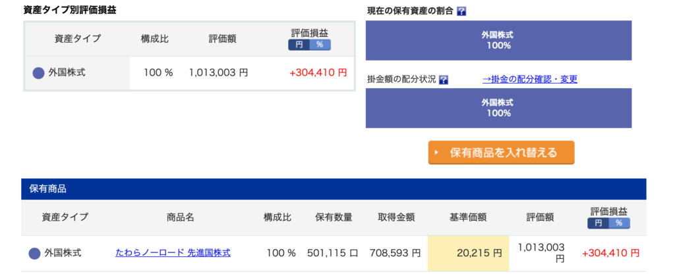This screenshot has width=675, height=276.
Task: Click the 取得金額 column header
Action: pos(395,218)
